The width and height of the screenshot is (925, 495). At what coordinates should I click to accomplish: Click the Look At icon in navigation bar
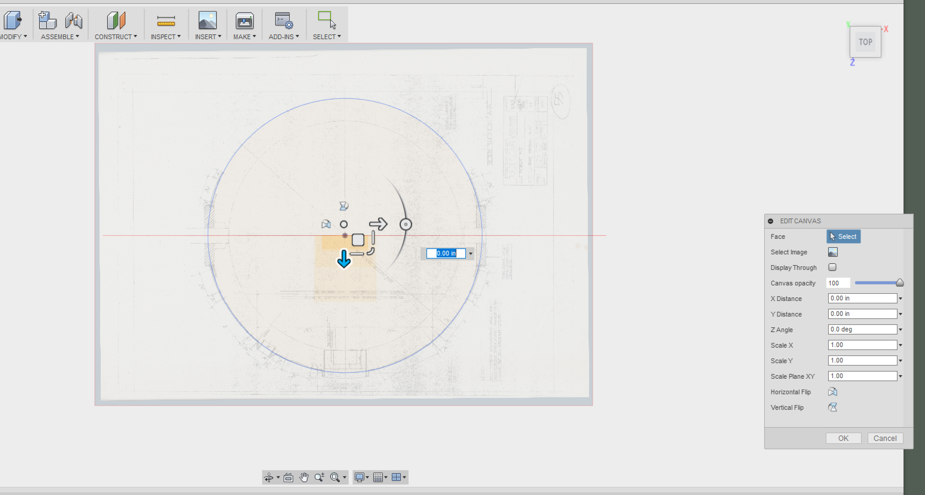[x=288, y=477]
